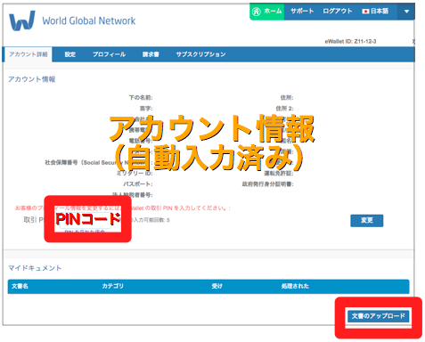Click the パスポート label
The height and width of the screenshot is (342, 425).
pos(138,184)
